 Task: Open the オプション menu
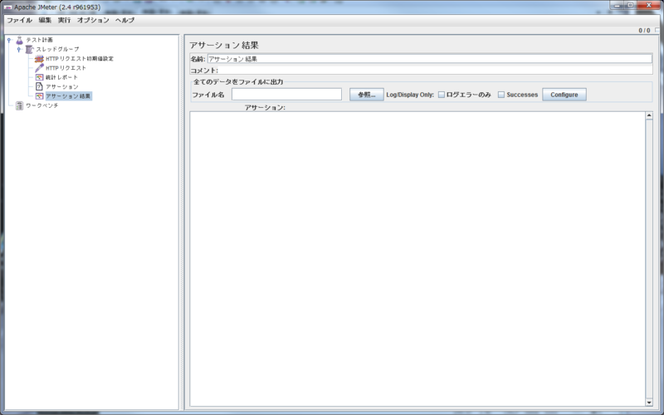click(93, 20)
